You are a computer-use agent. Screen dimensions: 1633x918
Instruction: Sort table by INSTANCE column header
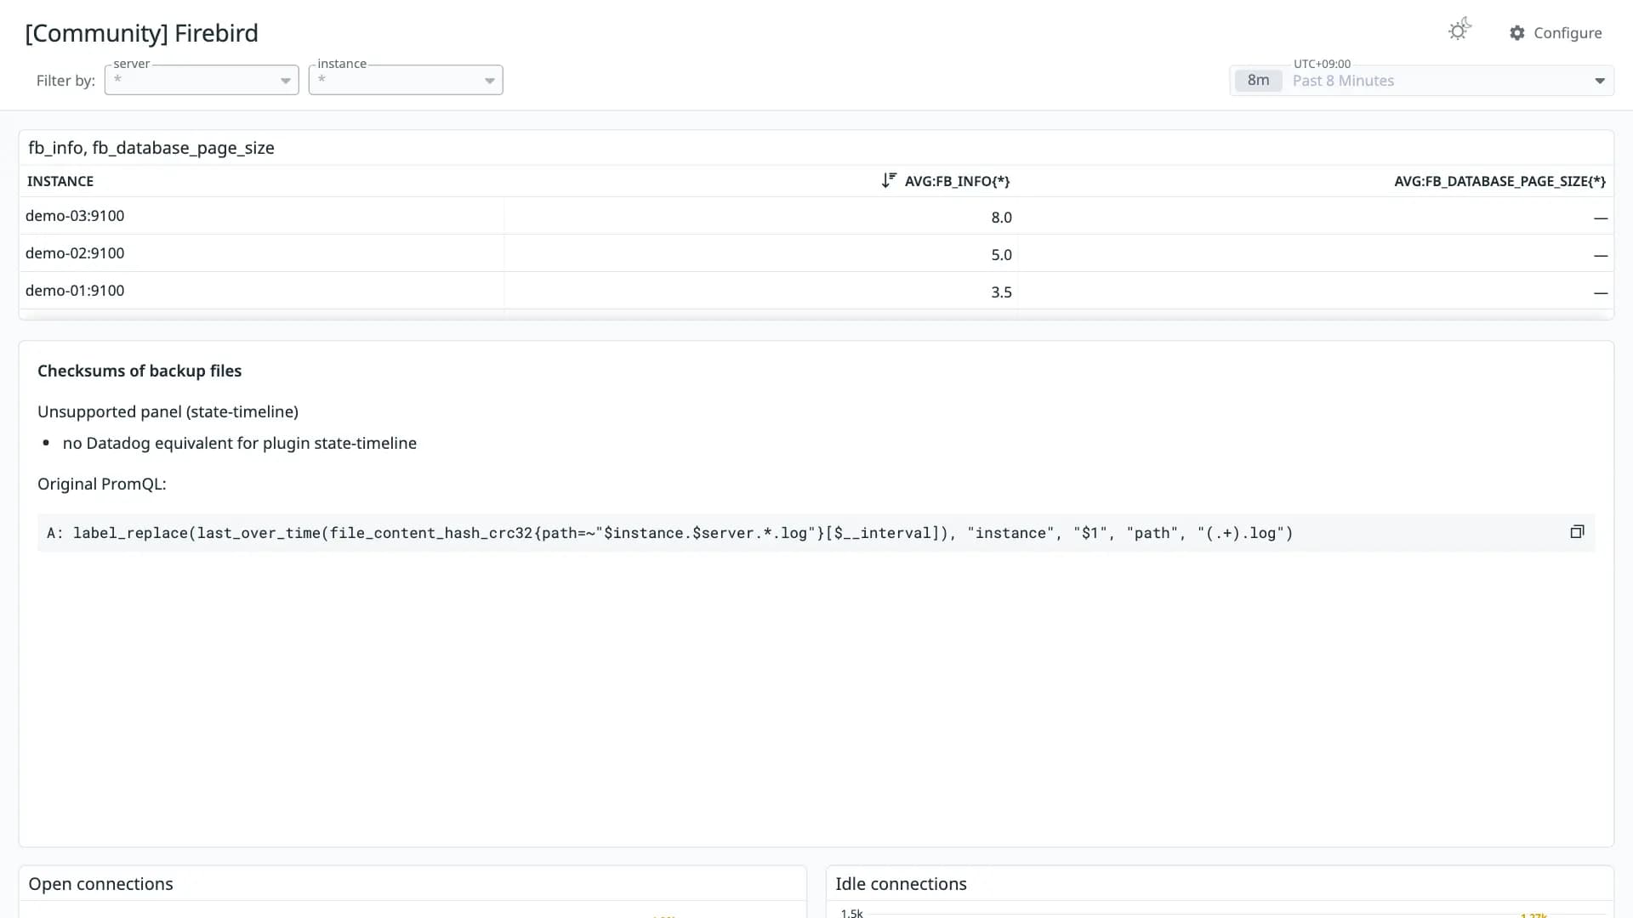tap(60, 181)
